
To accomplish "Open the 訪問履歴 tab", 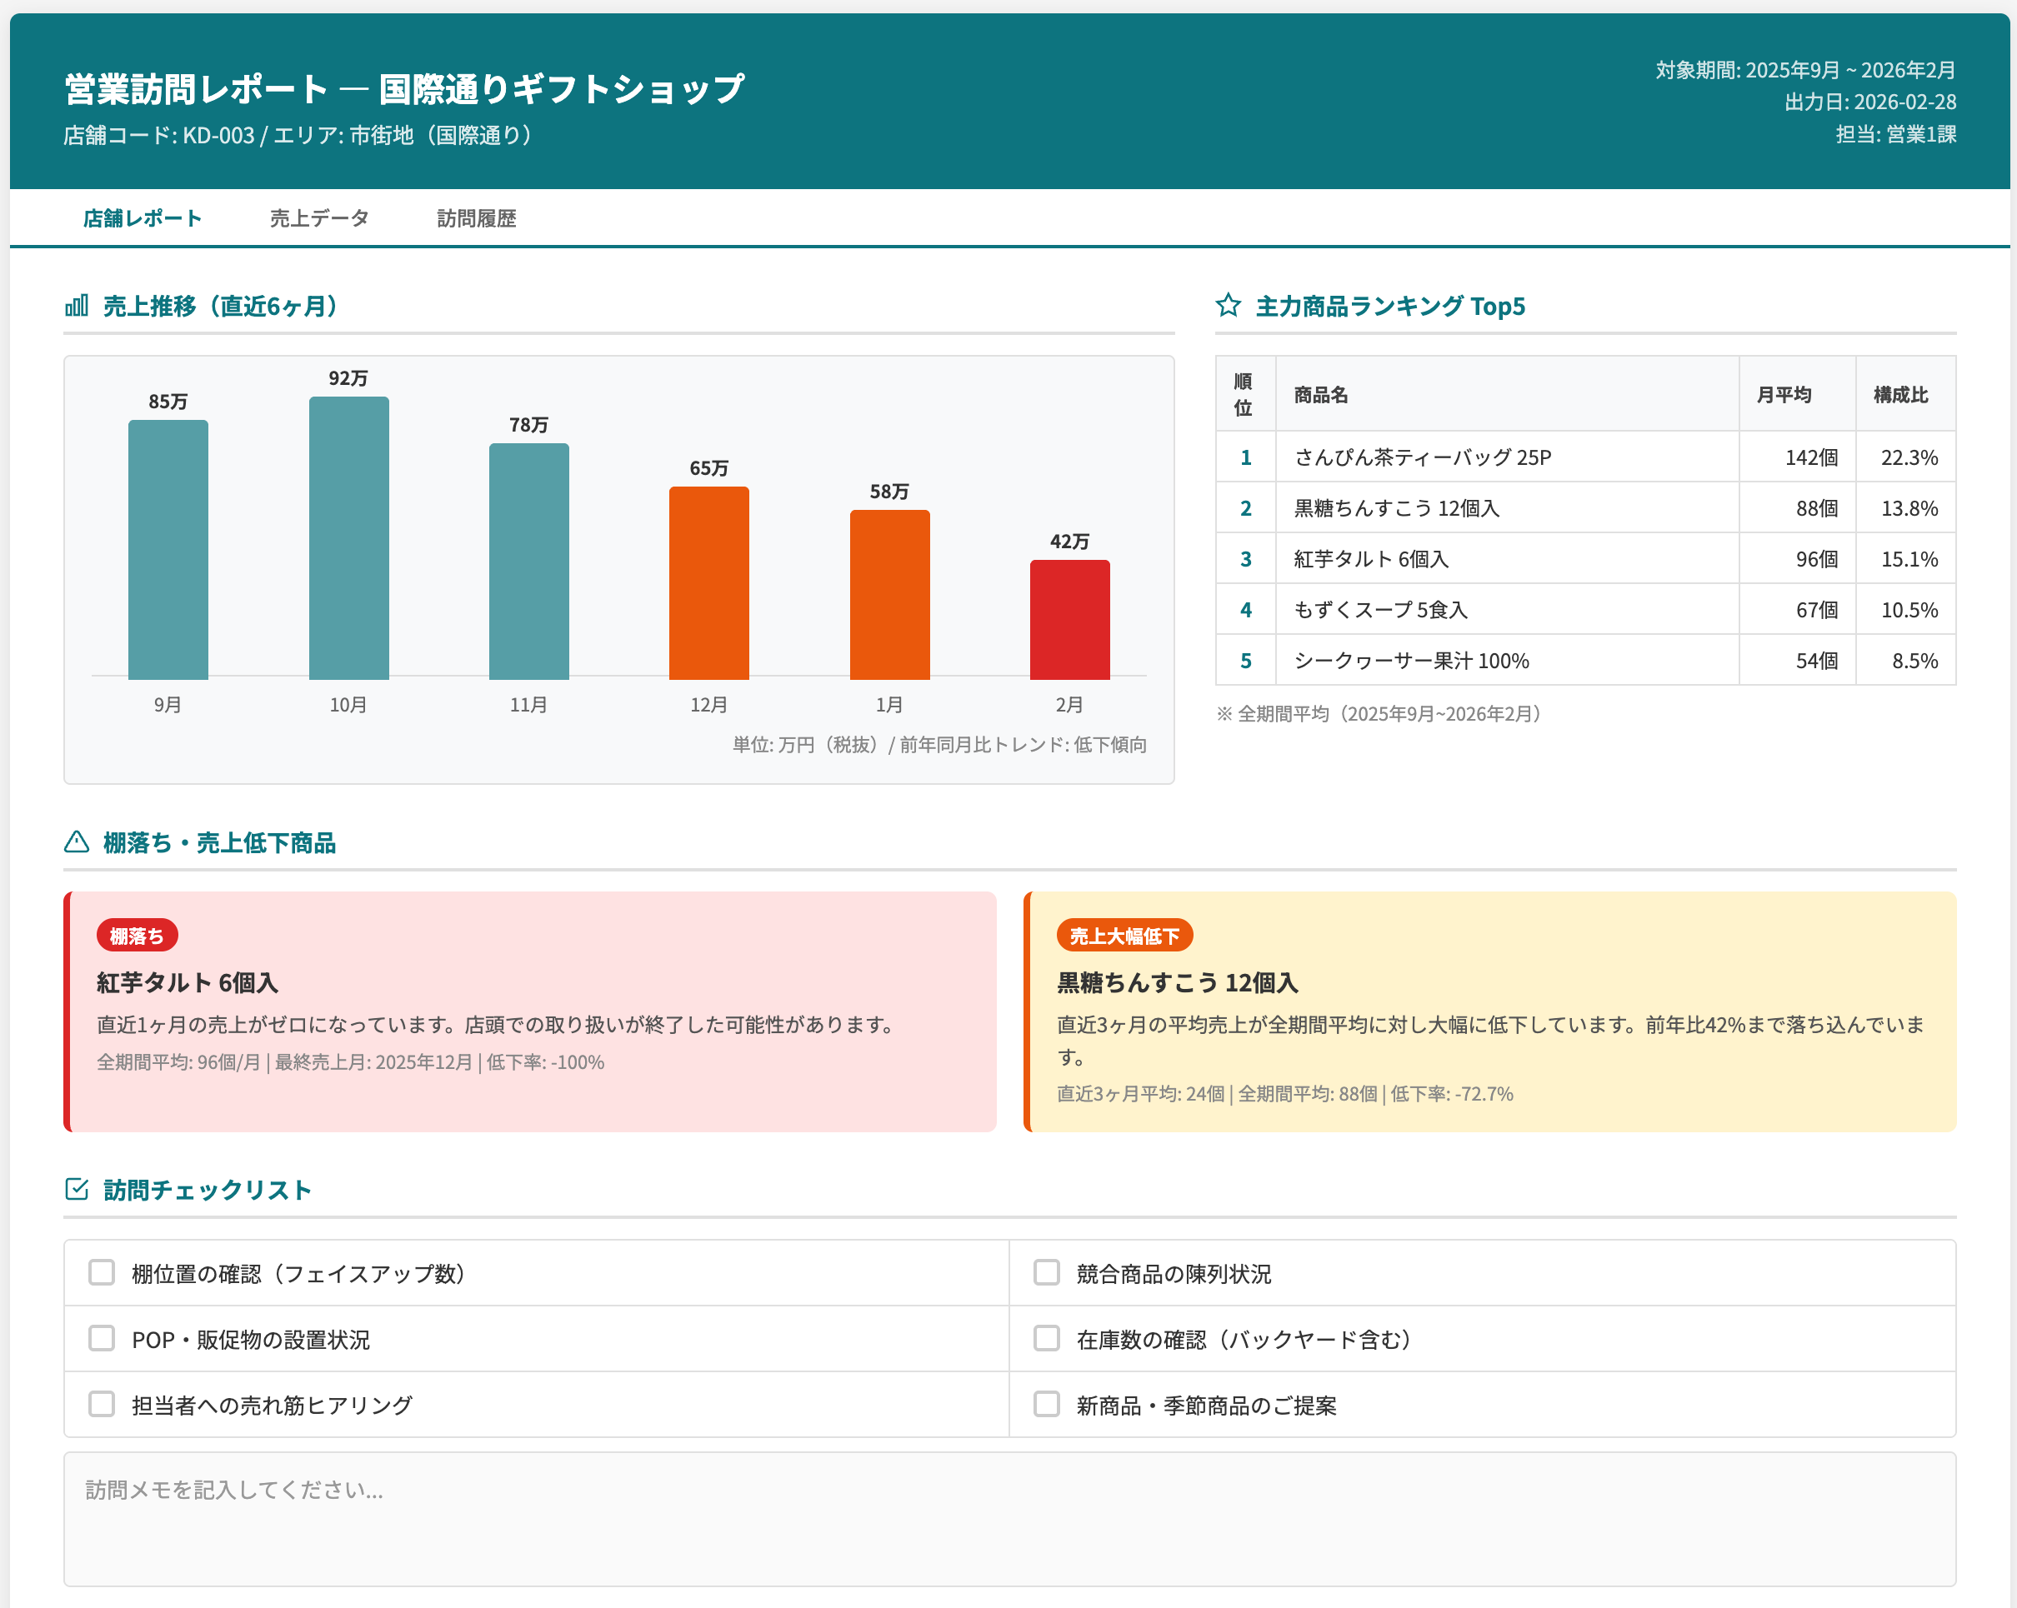I will point(480,218).
